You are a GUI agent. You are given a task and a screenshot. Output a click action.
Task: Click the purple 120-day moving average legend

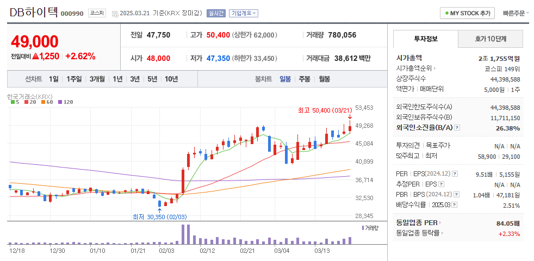tap(65, 102)
